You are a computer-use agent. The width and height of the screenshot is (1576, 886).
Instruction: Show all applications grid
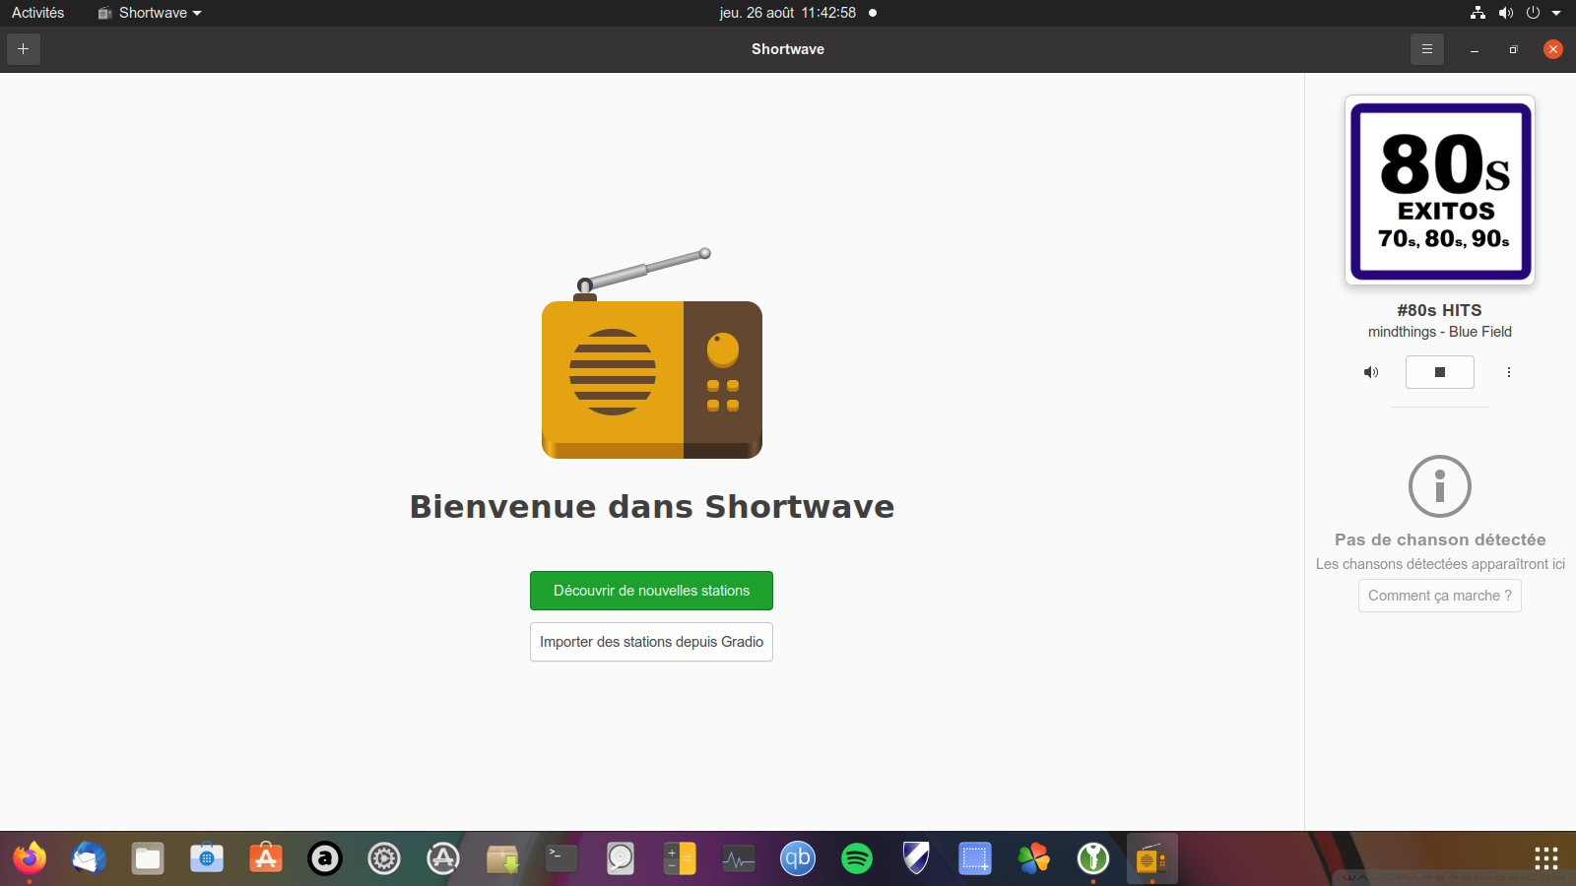1545,858
